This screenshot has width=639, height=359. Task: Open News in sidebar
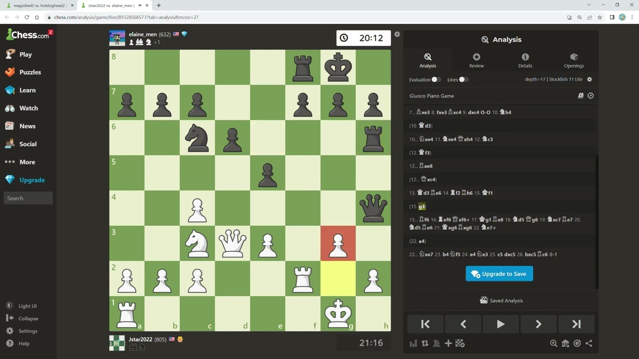(x=28, y=126)
